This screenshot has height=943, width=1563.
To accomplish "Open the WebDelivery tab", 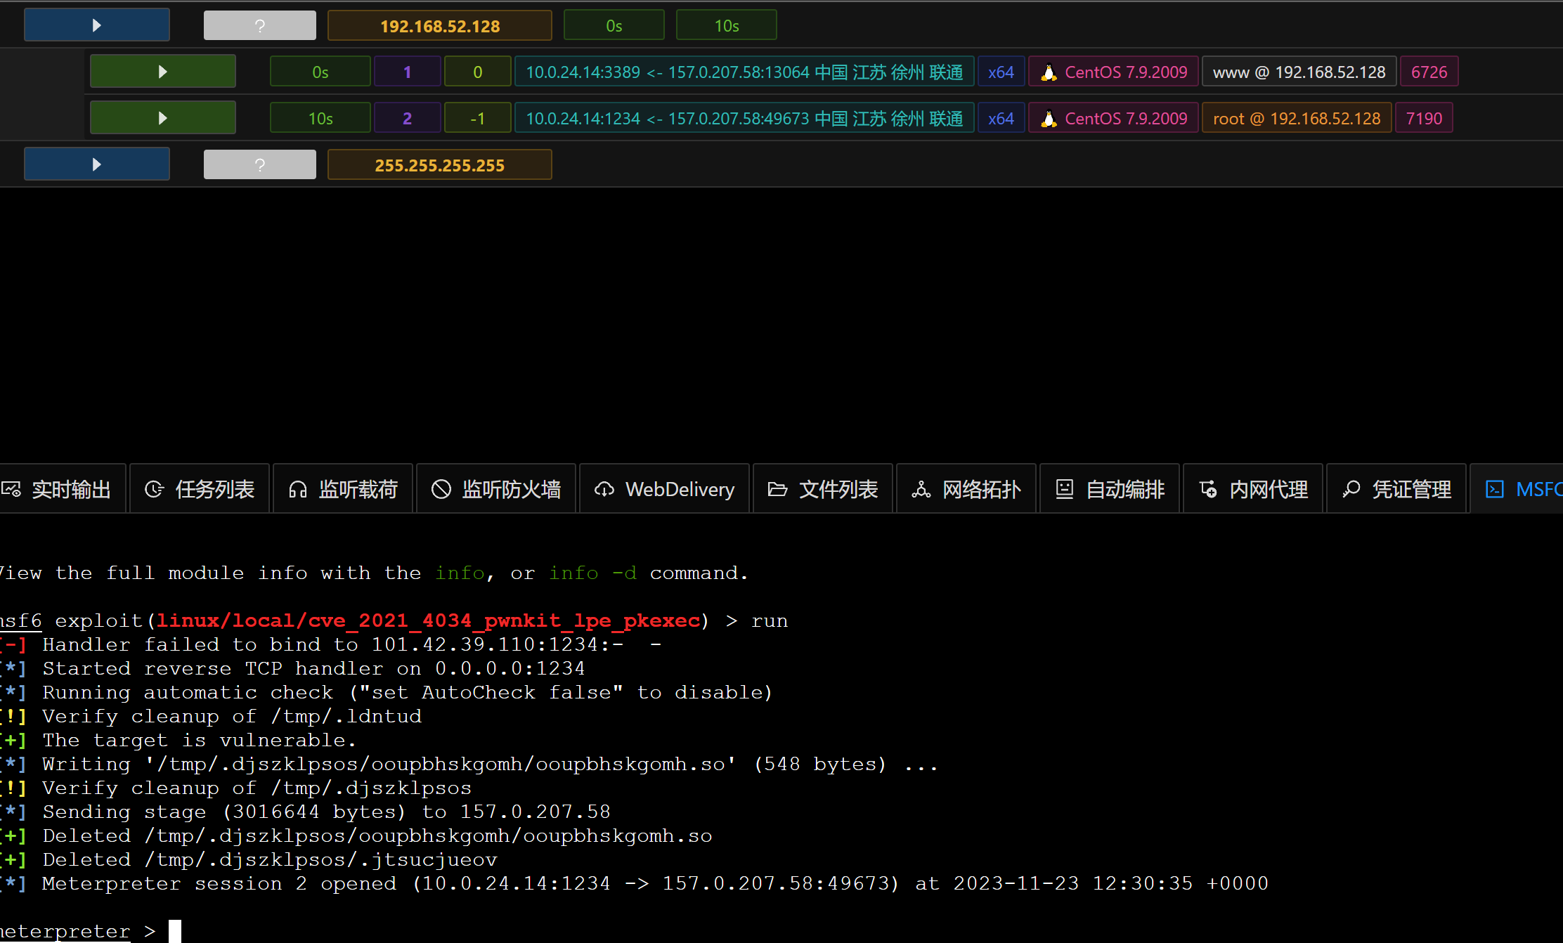I will coord(664,489).
